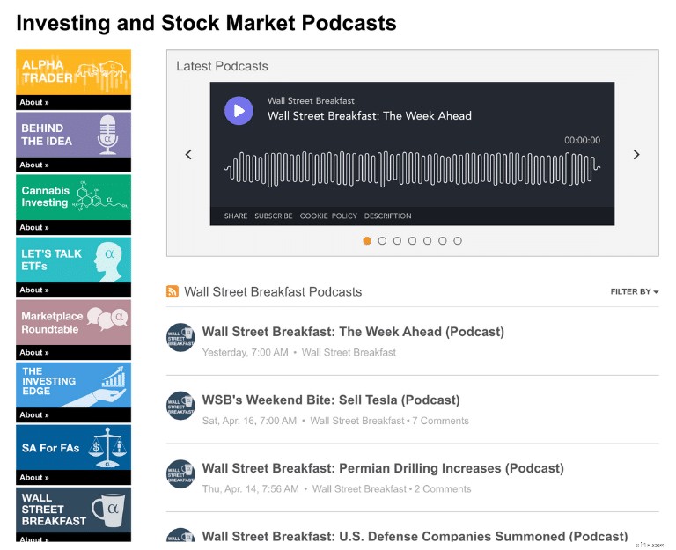Open Alpha Trader podcast banner
Viewport: 676px width, 550px height.
coord(73,72)
